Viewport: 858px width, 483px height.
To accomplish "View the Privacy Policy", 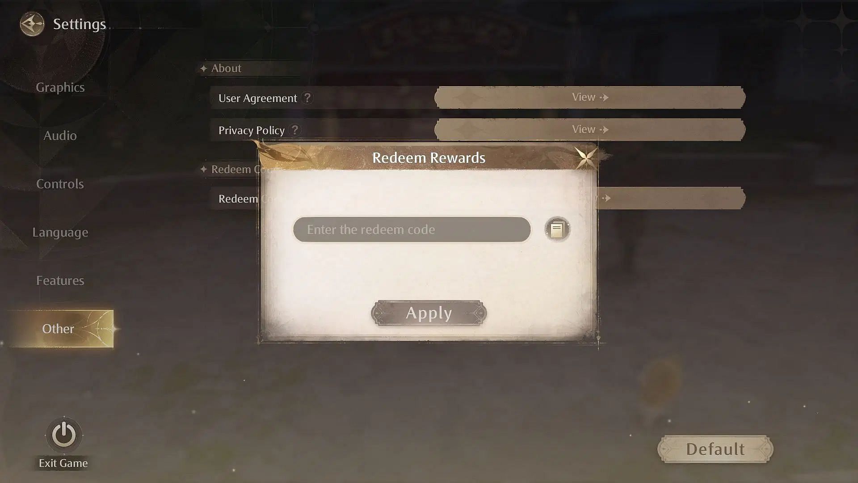I will (589, 129).
